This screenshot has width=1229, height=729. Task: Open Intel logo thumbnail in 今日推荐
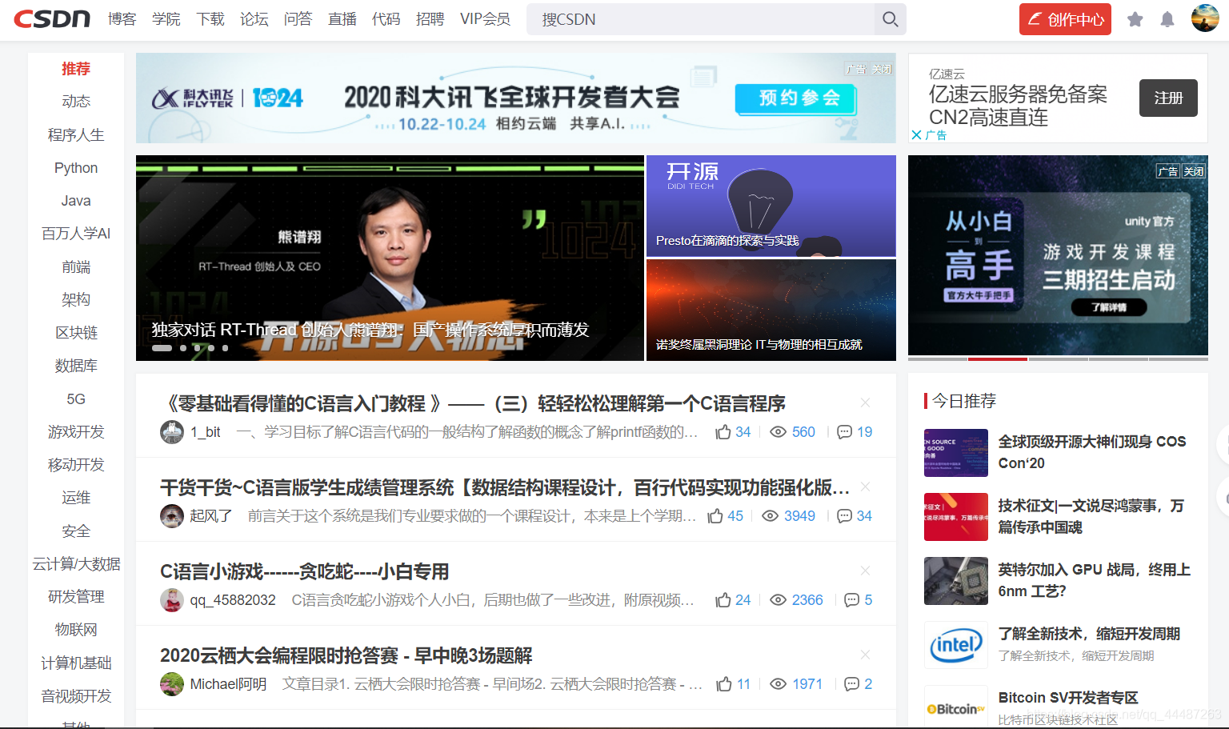point(956,645)
